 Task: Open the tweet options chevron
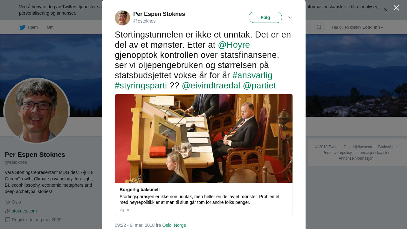[290, 17]
